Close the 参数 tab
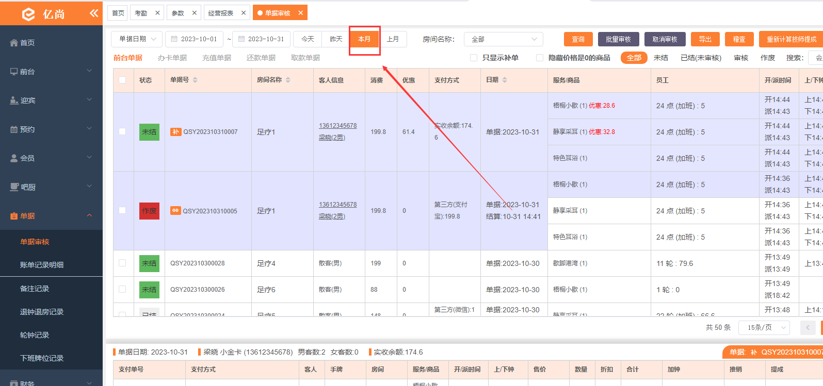The width and height of the screenshot is (823, 386). (x=195, y=13)
